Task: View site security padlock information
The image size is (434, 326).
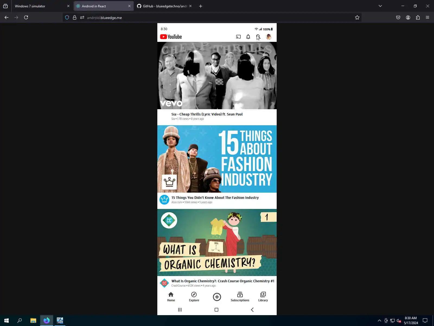Action: [x=75, y=17]
